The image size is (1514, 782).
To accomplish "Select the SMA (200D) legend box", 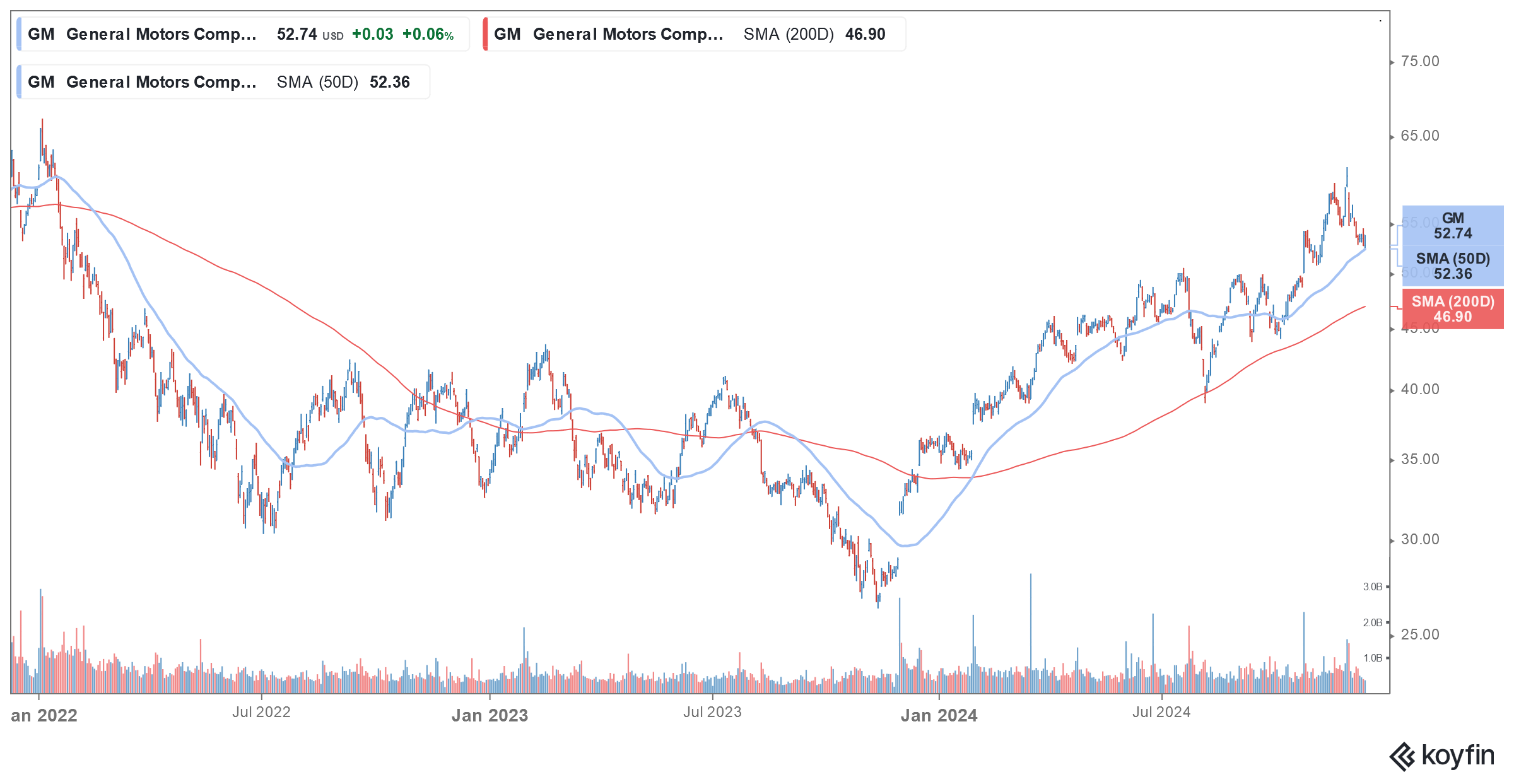I will (x=694, y=34).
